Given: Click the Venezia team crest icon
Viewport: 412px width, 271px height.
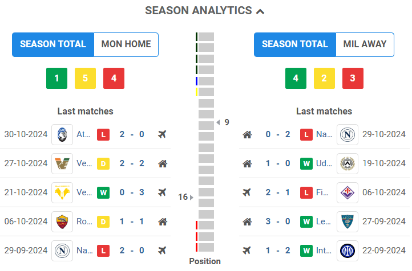Looking at the screenshot, I should pyautogui.click(x=62, y=164).
